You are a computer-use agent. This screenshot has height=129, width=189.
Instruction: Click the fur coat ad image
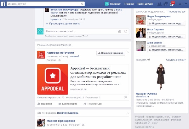pyautogui.click(x=161, y=77)
